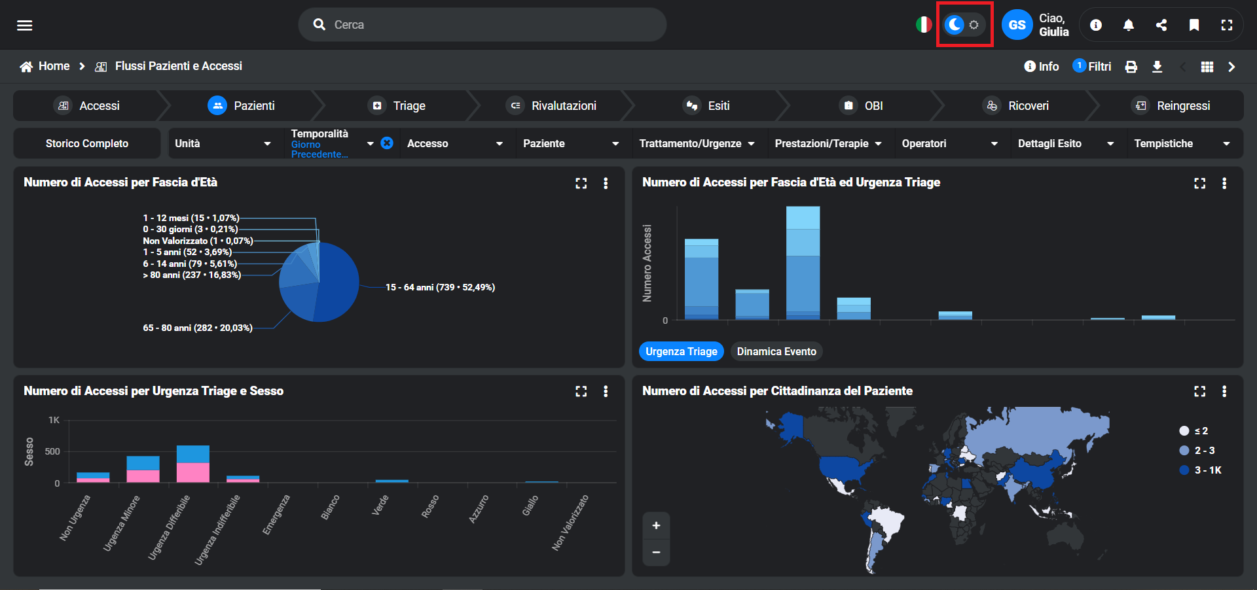Expand the Tempistiche dropdown
This screenshot has width=1257, height=590.
[1182, 143]
